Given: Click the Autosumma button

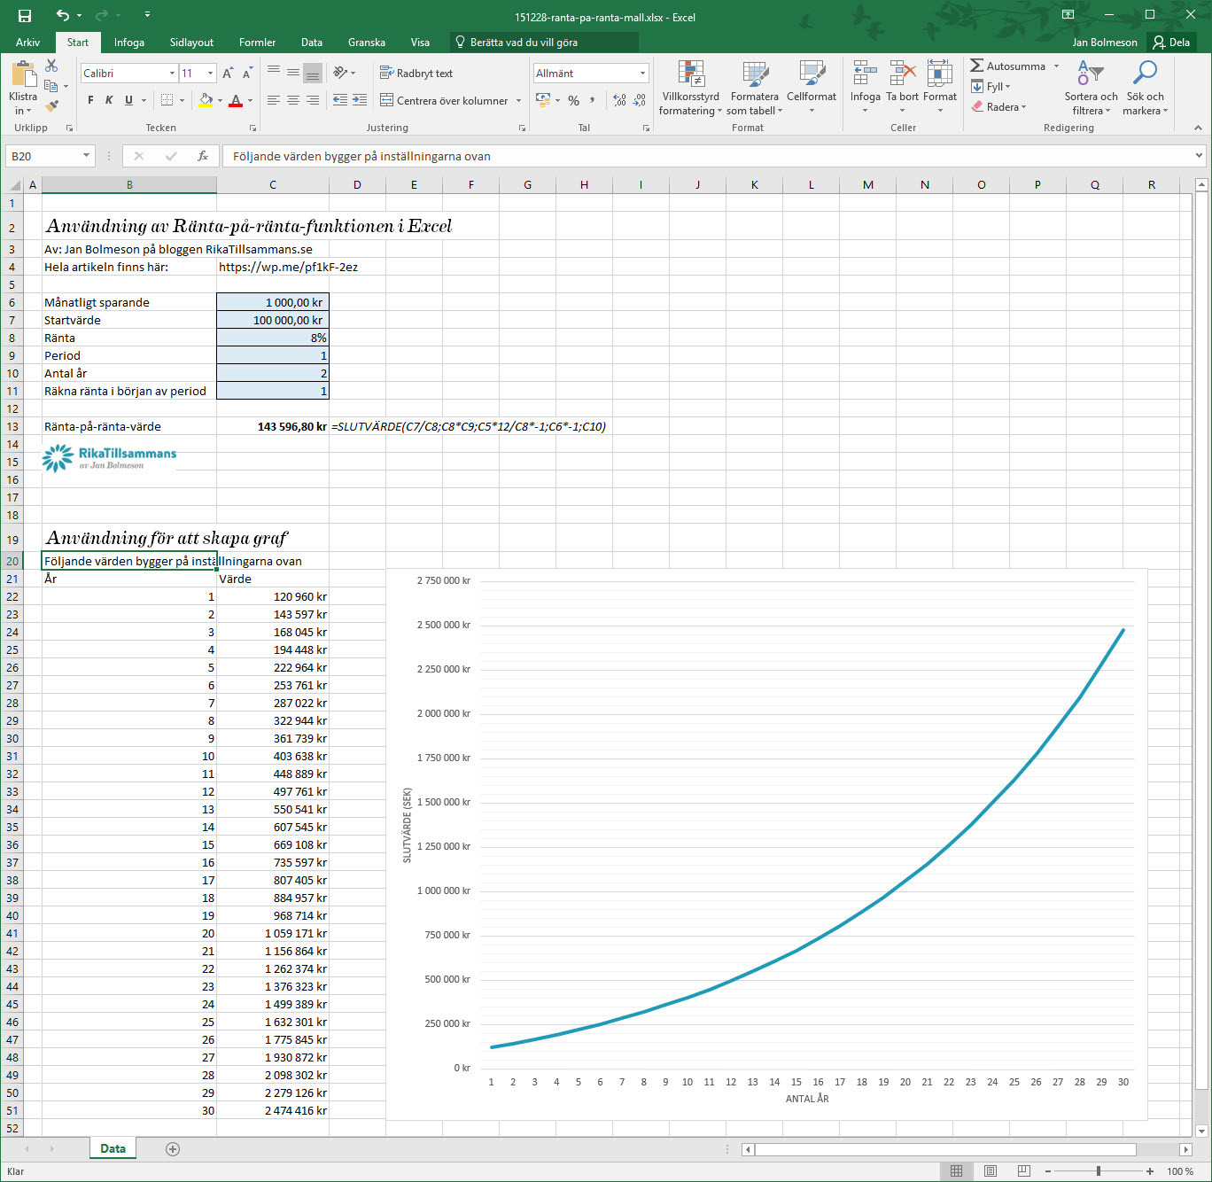Looking at the screenshot, I should [1014, 66].
